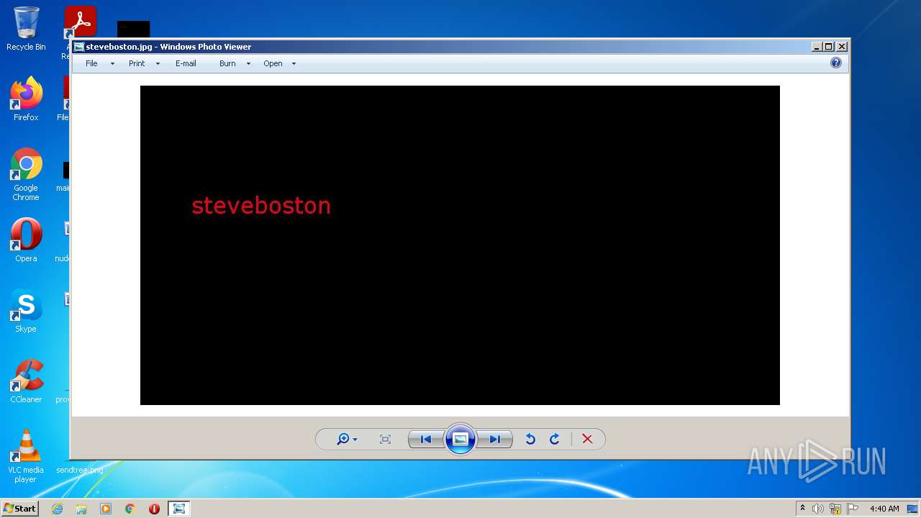Click the 4:40 AM taskbar clock

point(884,509)
